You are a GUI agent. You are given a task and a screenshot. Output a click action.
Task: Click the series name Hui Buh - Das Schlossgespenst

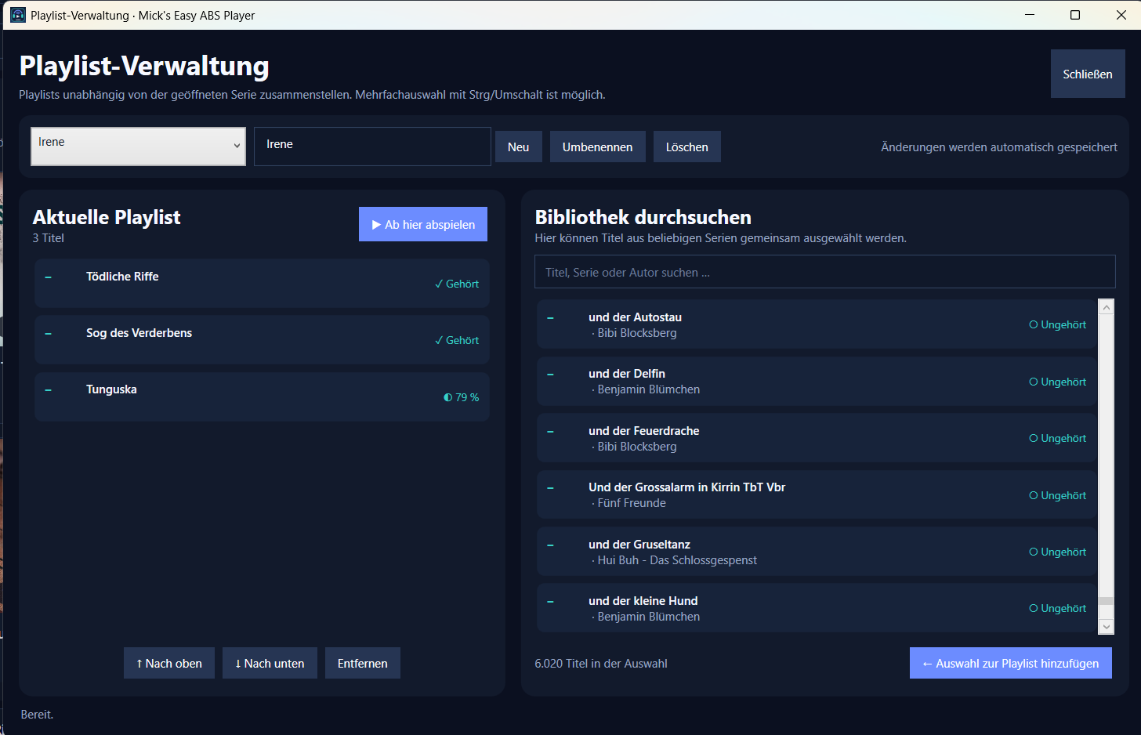click(x=677, y=560)
